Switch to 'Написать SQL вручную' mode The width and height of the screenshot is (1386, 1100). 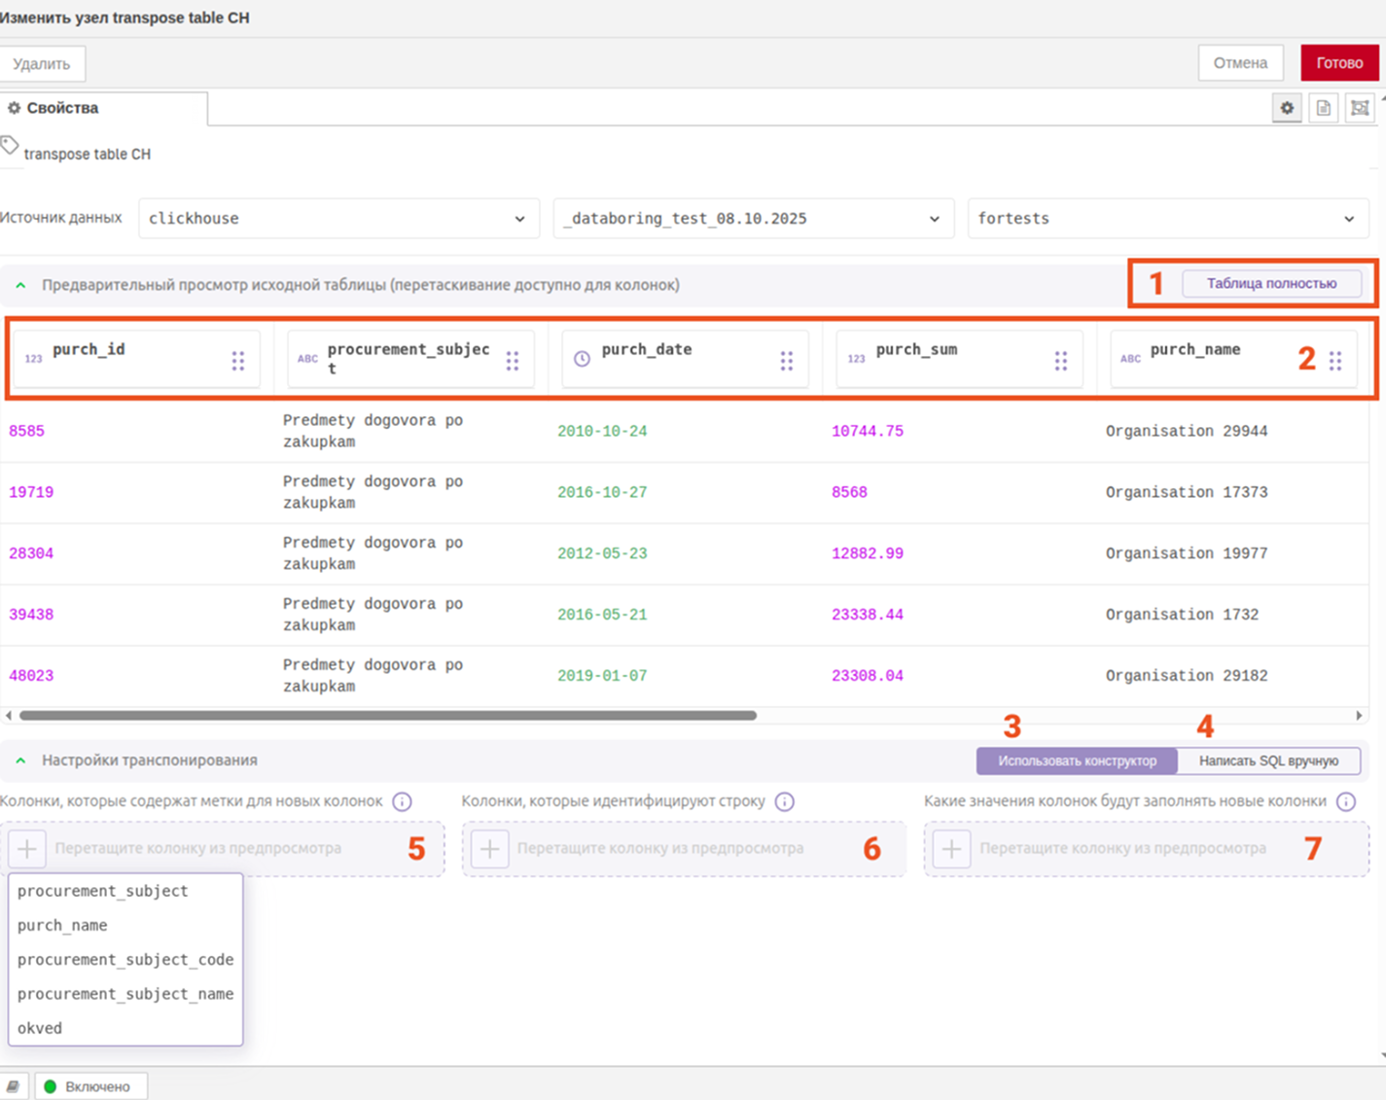(x=1267, y=761)
